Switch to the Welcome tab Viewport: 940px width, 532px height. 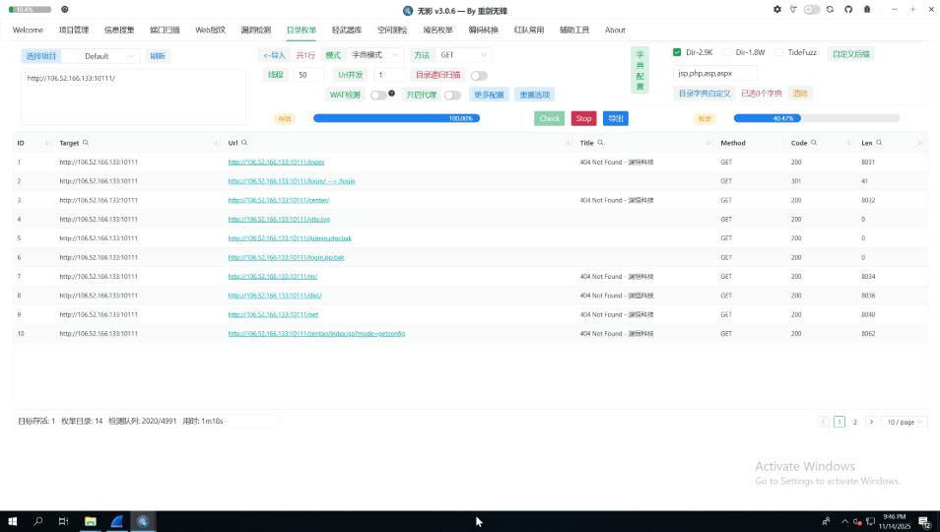pos(28,30)
